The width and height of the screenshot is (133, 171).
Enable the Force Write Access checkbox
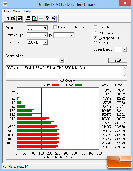coord(55,27)
